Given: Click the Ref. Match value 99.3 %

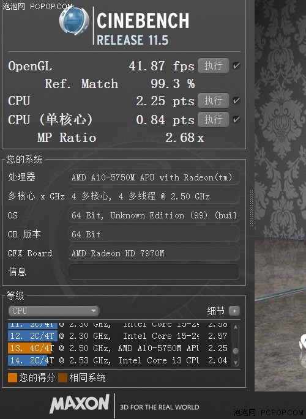Looking at the screenshot, I should 173,84.
